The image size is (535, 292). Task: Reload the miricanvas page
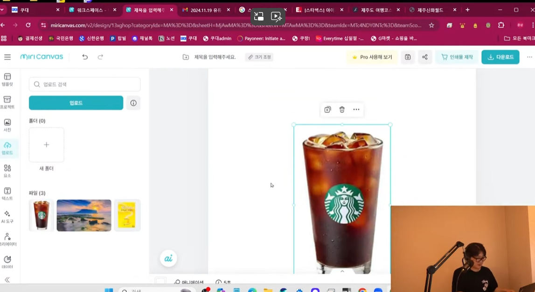(x=28, y=25)
